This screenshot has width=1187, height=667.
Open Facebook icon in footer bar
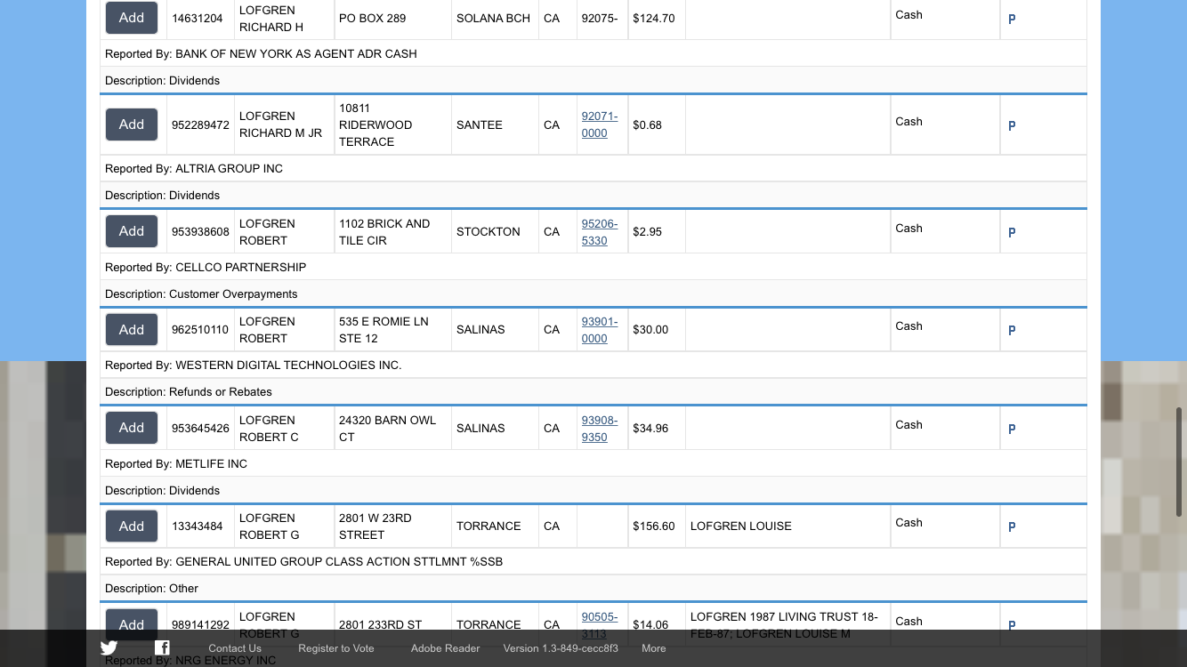click(x=162, y=648)
